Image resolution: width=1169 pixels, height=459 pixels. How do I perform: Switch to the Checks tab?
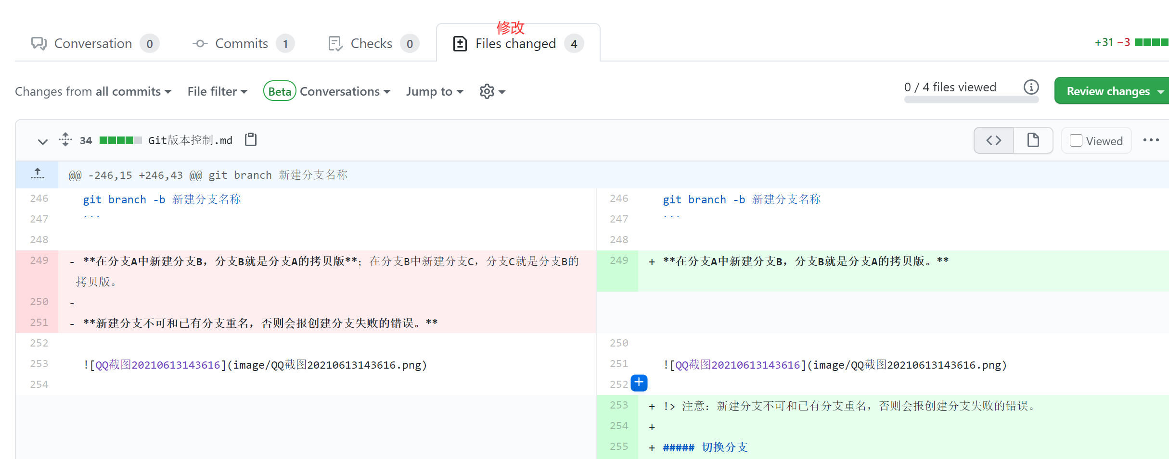[x=372, y=43]
